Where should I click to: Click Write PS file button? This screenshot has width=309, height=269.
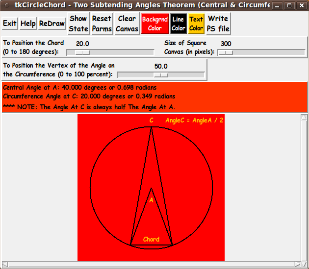tap(218, 24)
